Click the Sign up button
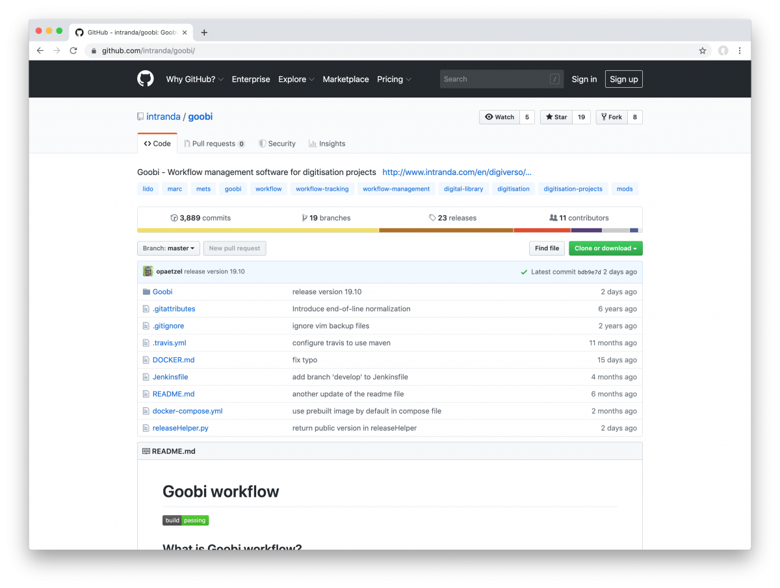780x588 pixels. [623, 79]
